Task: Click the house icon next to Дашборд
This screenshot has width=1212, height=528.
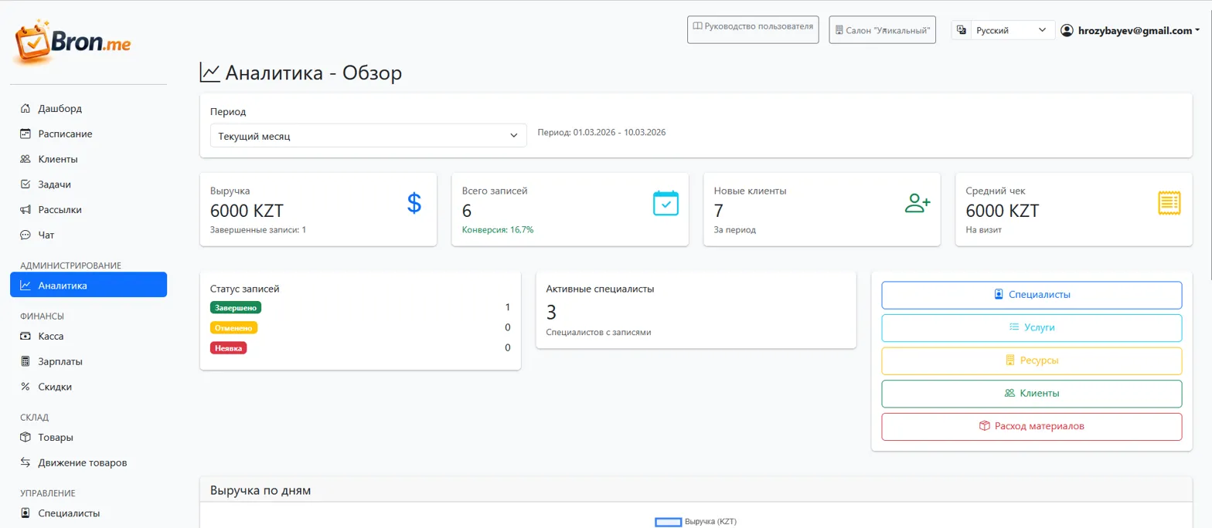Action: pyautogui.click(x=26, y=108)
